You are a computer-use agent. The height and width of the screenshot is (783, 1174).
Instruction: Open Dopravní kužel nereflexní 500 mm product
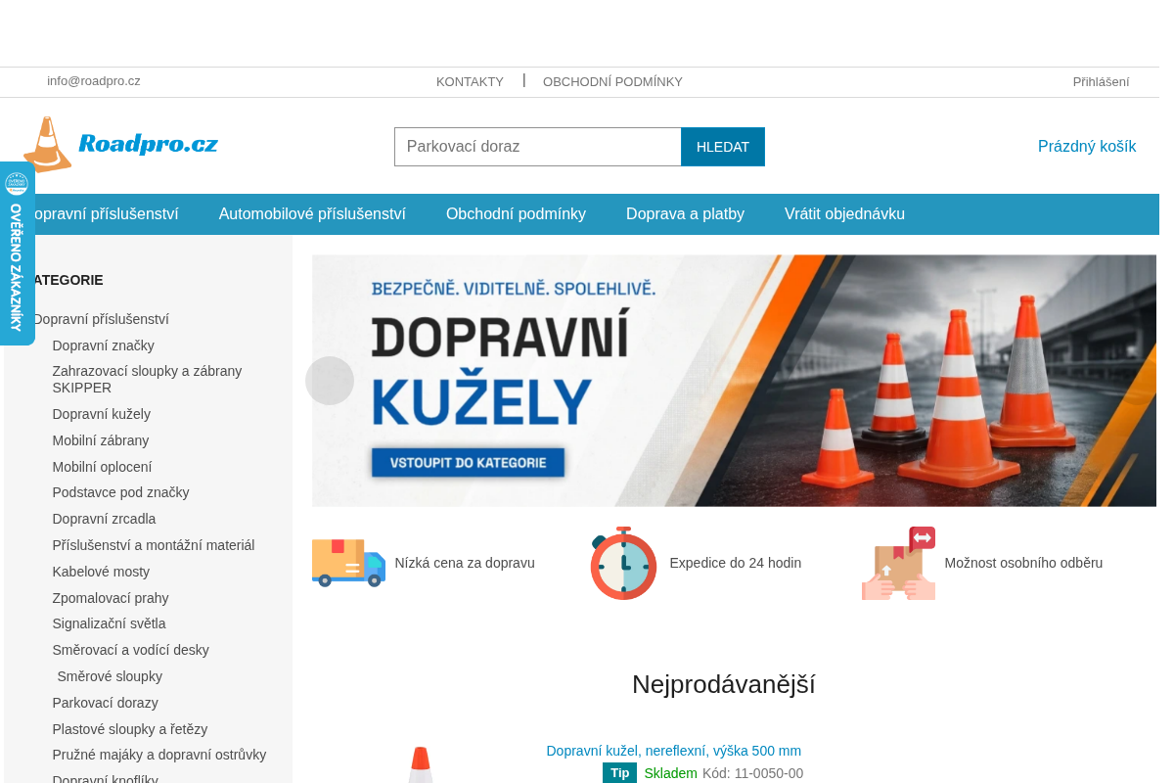[673, 751]
